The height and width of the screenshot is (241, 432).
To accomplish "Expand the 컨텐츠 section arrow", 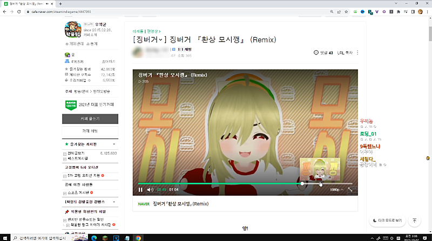I will click(114, 202).
